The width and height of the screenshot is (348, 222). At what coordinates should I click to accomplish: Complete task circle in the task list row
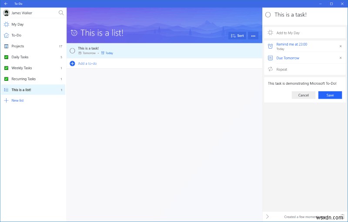click(72, 50)
